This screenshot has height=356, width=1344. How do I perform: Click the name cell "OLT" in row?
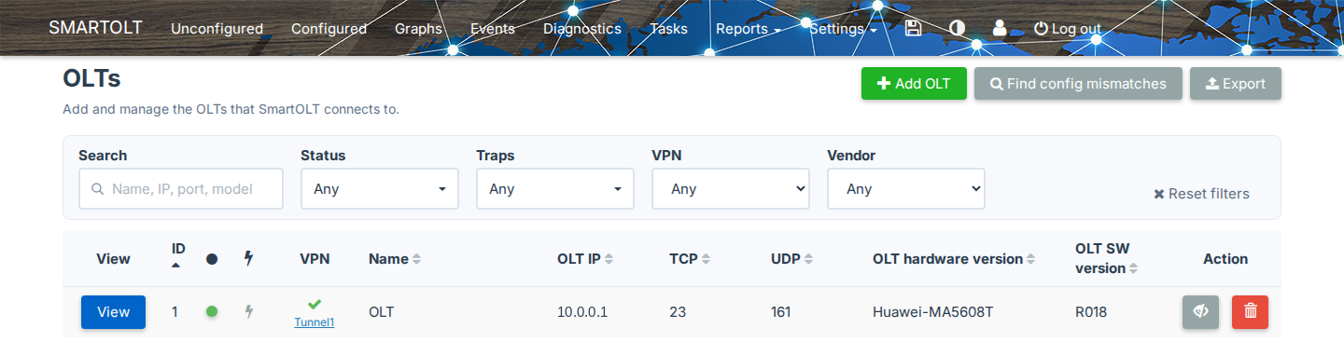(382, 312)
